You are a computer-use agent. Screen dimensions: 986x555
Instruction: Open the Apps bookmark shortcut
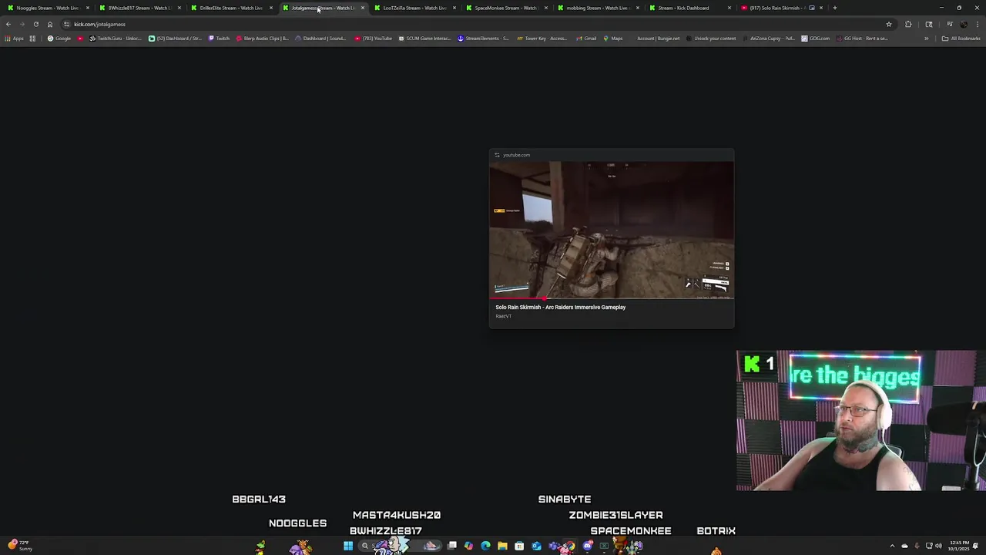point(14,39)
